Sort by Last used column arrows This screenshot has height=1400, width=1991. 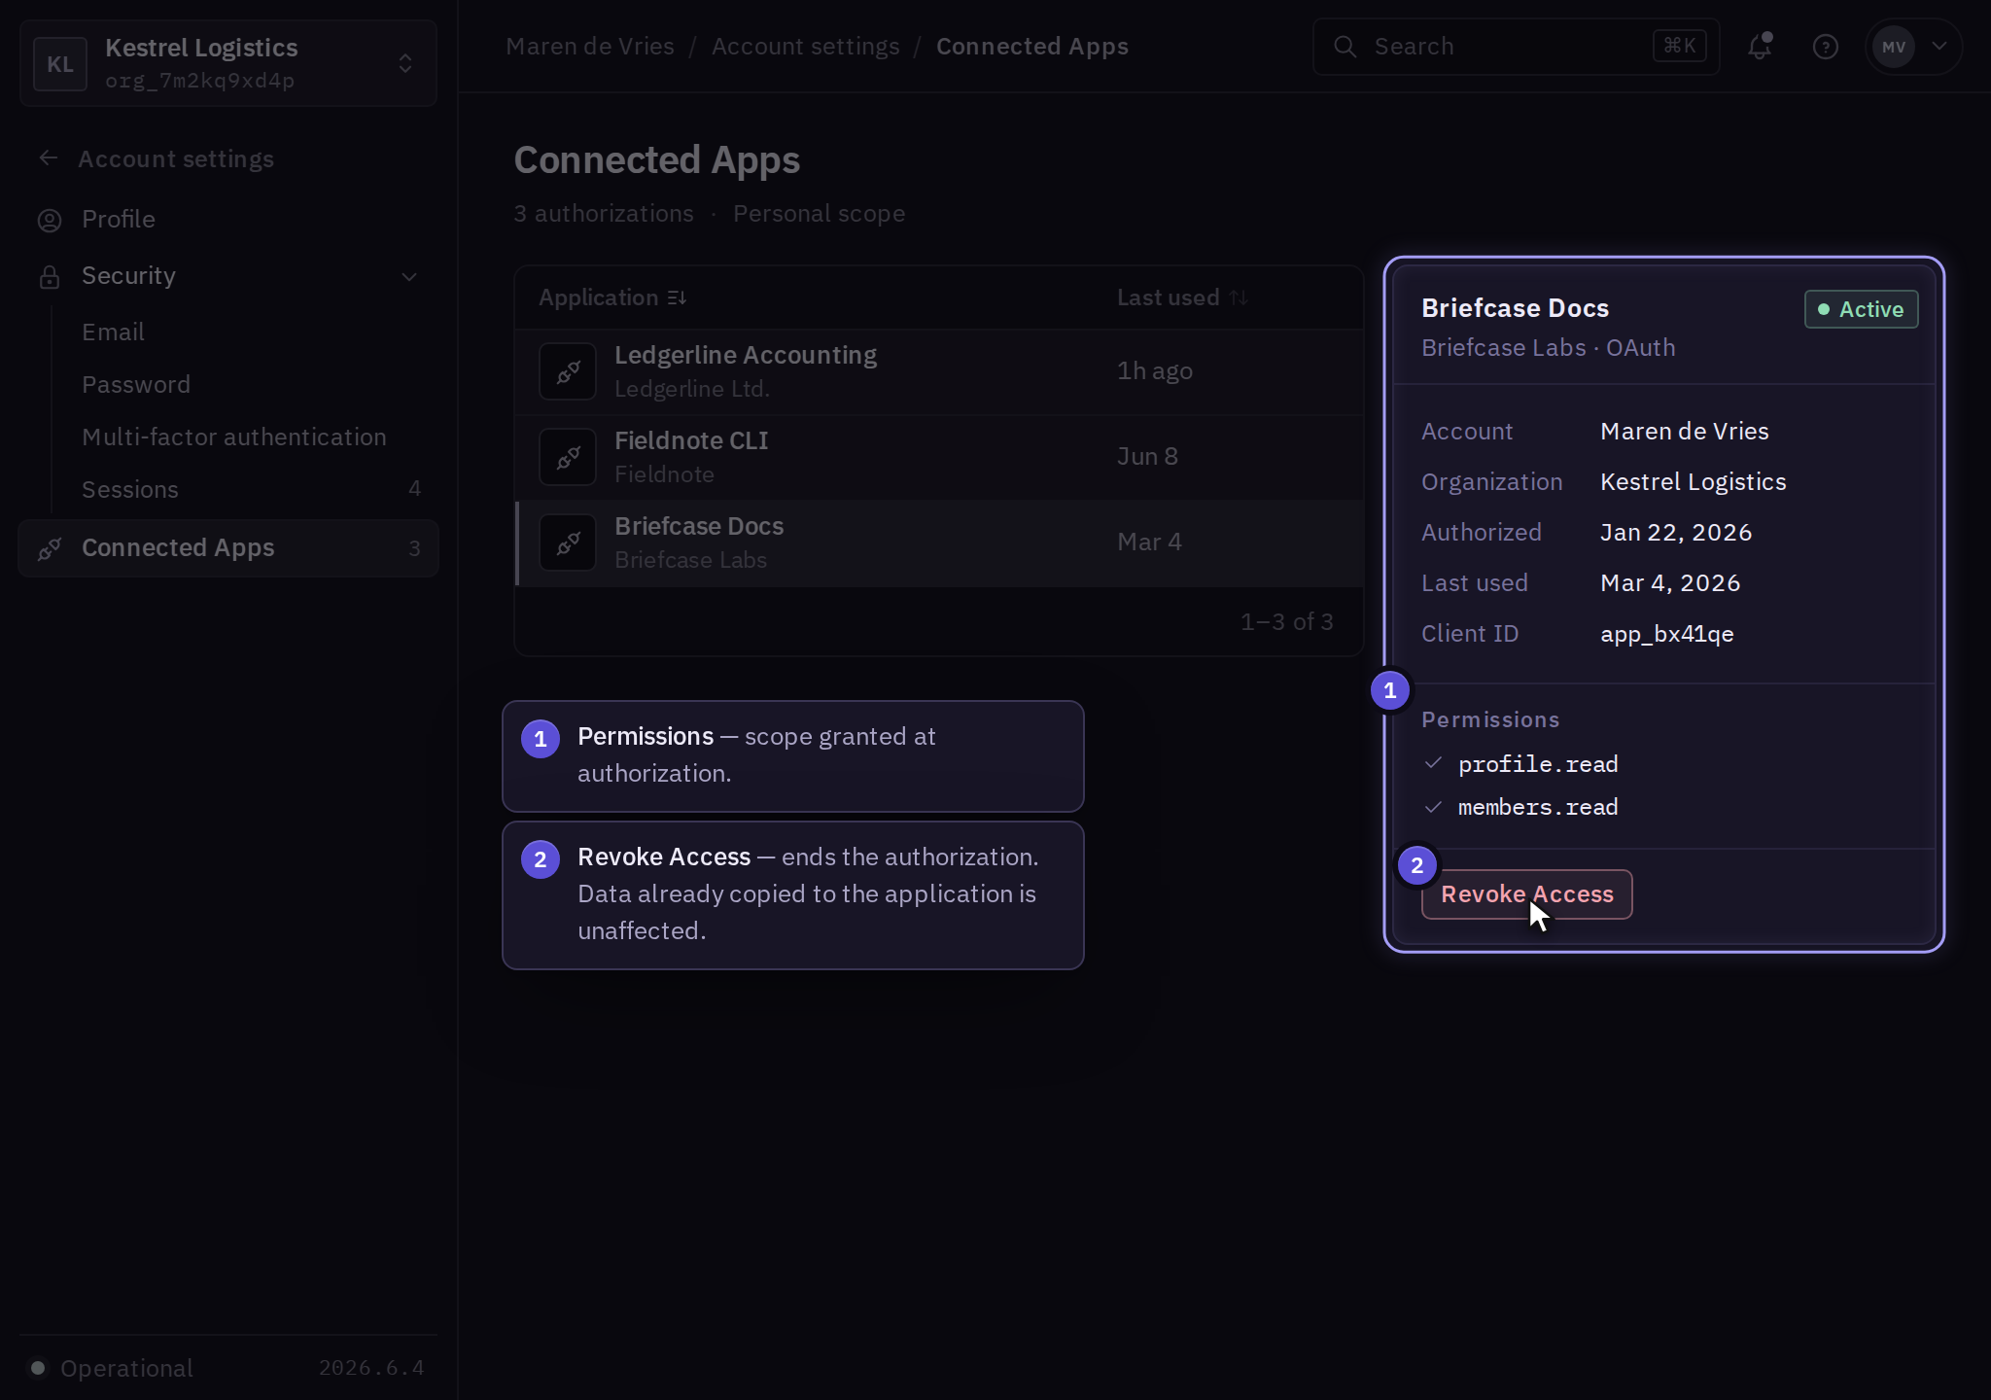[x=1239, y=297]
